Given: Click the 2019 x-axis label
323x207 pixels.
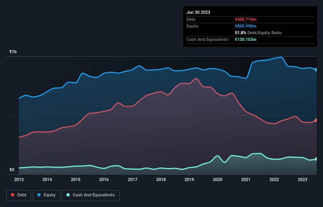Looking at the screenshot, I should (x=189, y=179).
